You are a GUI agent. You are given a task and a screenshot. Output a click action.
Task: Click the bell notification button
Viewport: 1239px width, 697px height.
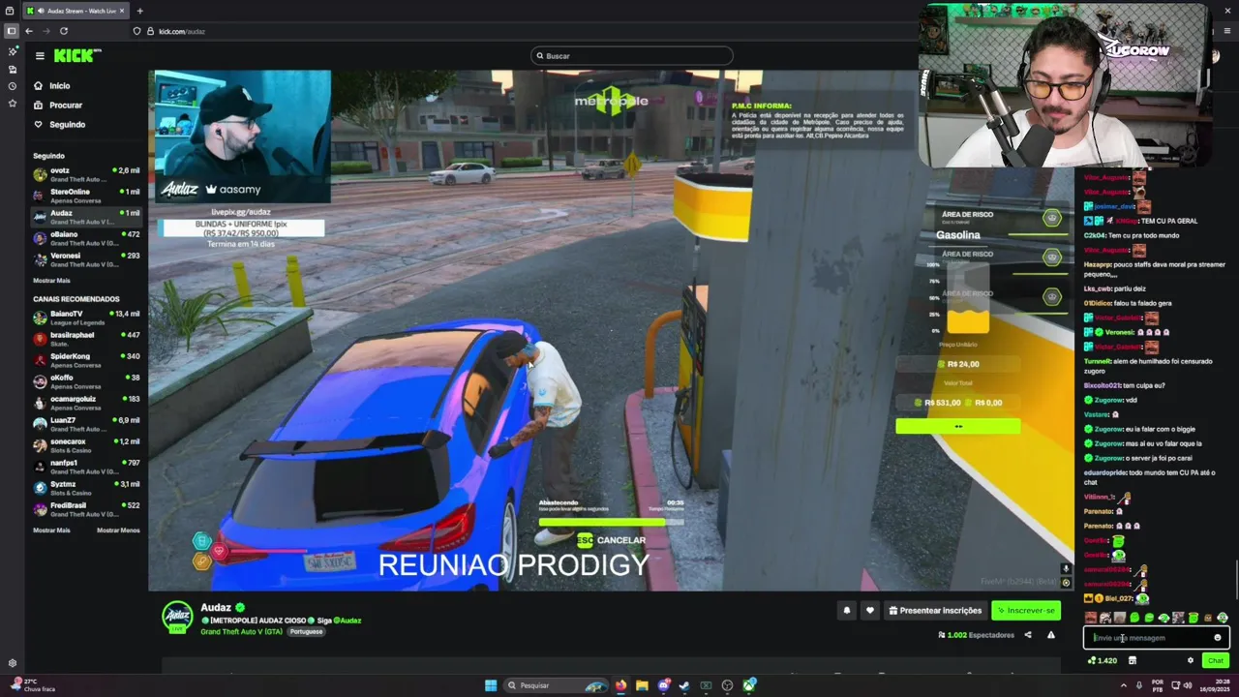(x=846, y=611)
